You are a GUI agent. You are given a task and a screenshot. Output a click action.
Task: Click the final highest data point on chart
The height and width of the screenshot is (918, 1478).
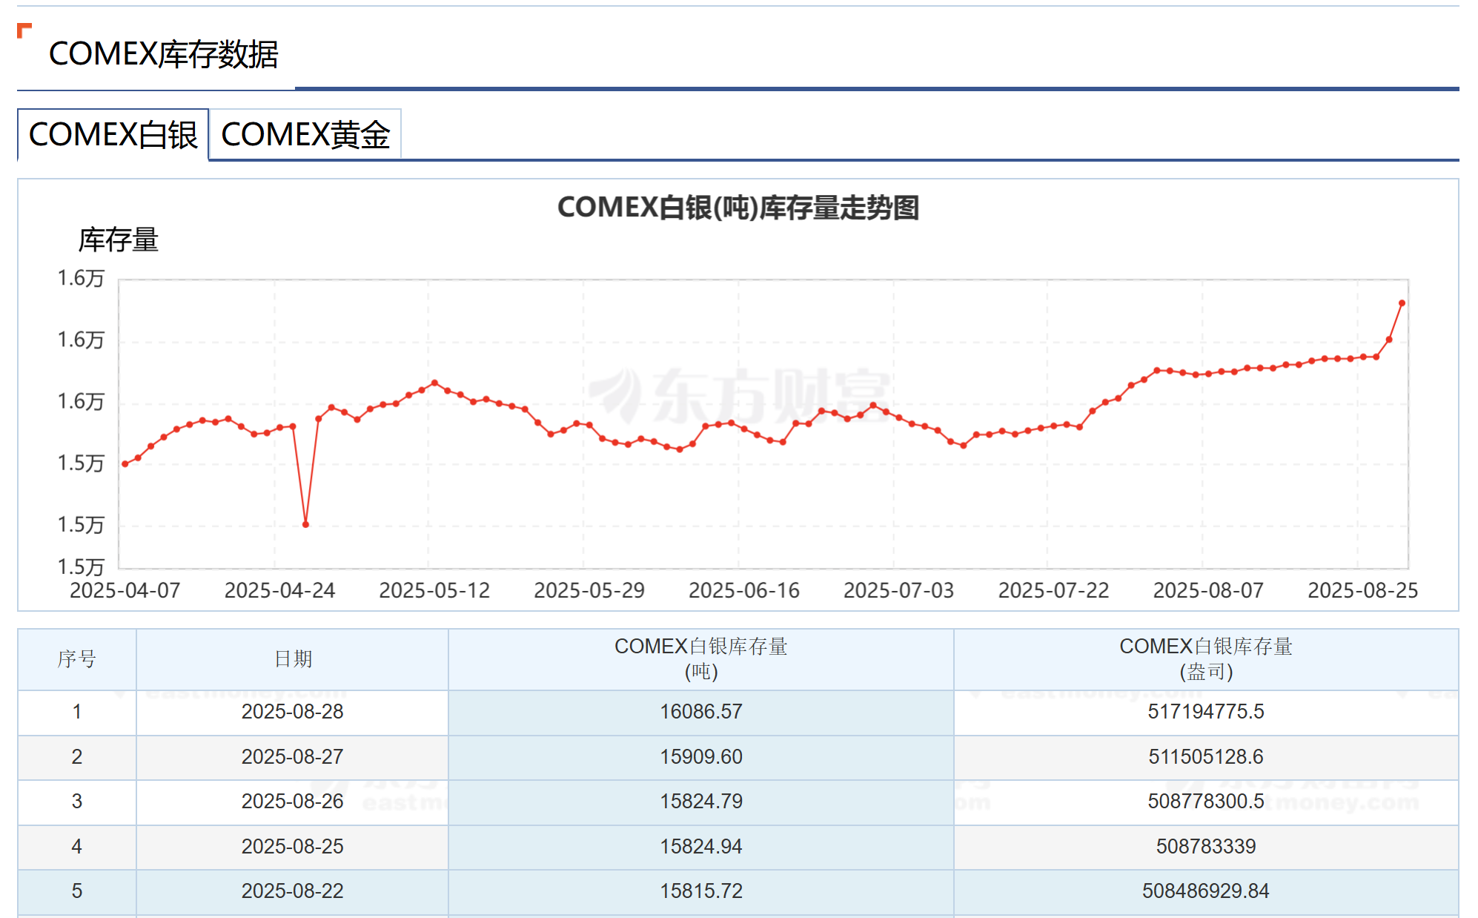1402,303
